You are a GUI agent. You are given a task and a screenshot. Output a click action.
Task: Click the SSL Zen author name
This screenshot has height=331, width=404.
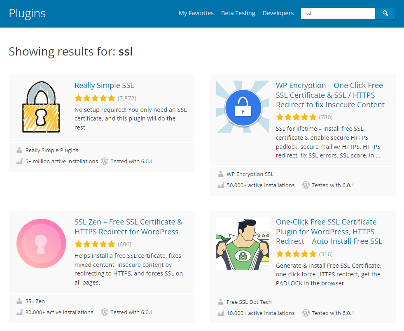tap(35, 301)
